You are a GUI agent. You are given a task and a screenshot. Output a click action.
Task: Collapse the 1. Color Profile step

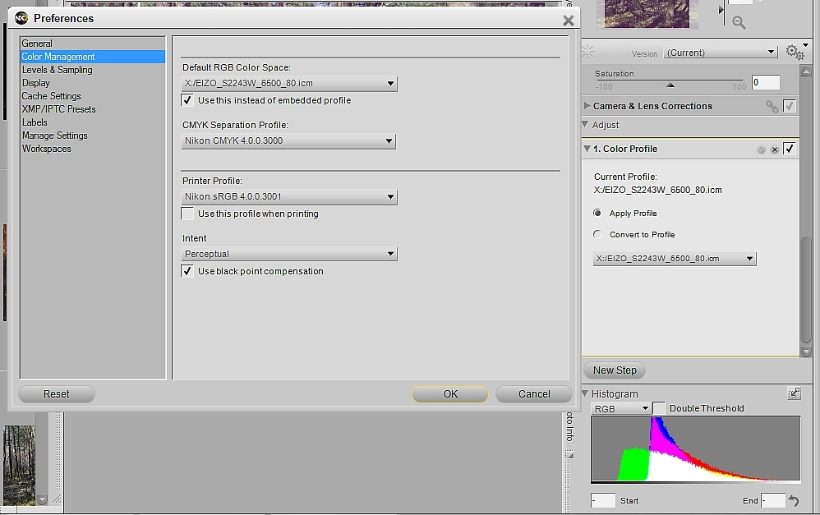587,149
